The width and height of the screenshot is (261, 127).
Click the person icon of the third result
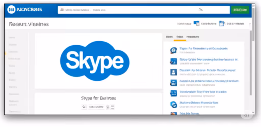[173, 72]
